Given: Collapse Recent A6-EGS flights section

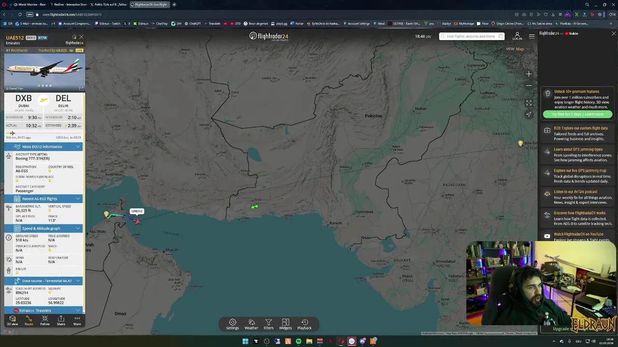Looking at the screenshot, I should [43, 199].
